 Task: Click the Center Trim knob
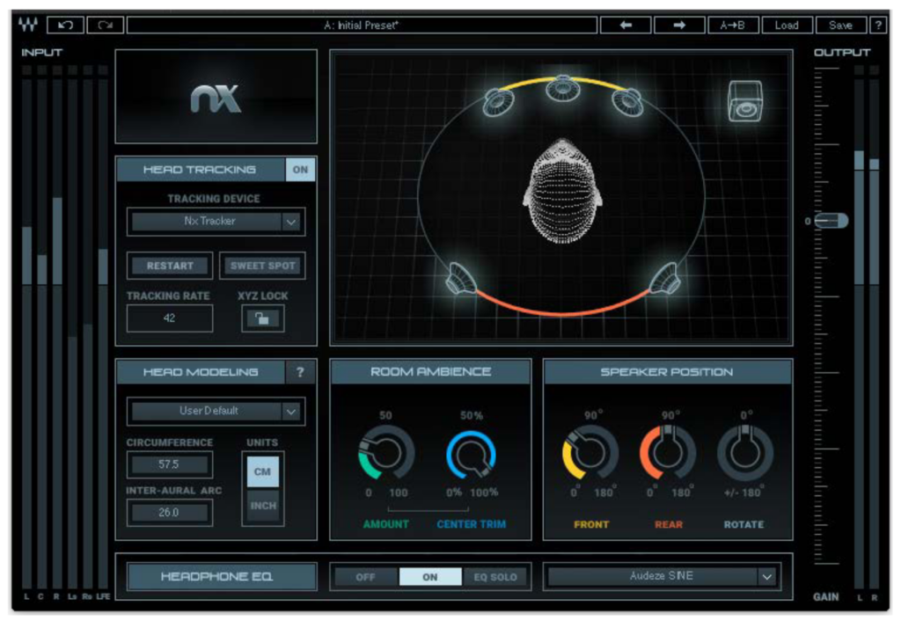(x=472, y=454)
